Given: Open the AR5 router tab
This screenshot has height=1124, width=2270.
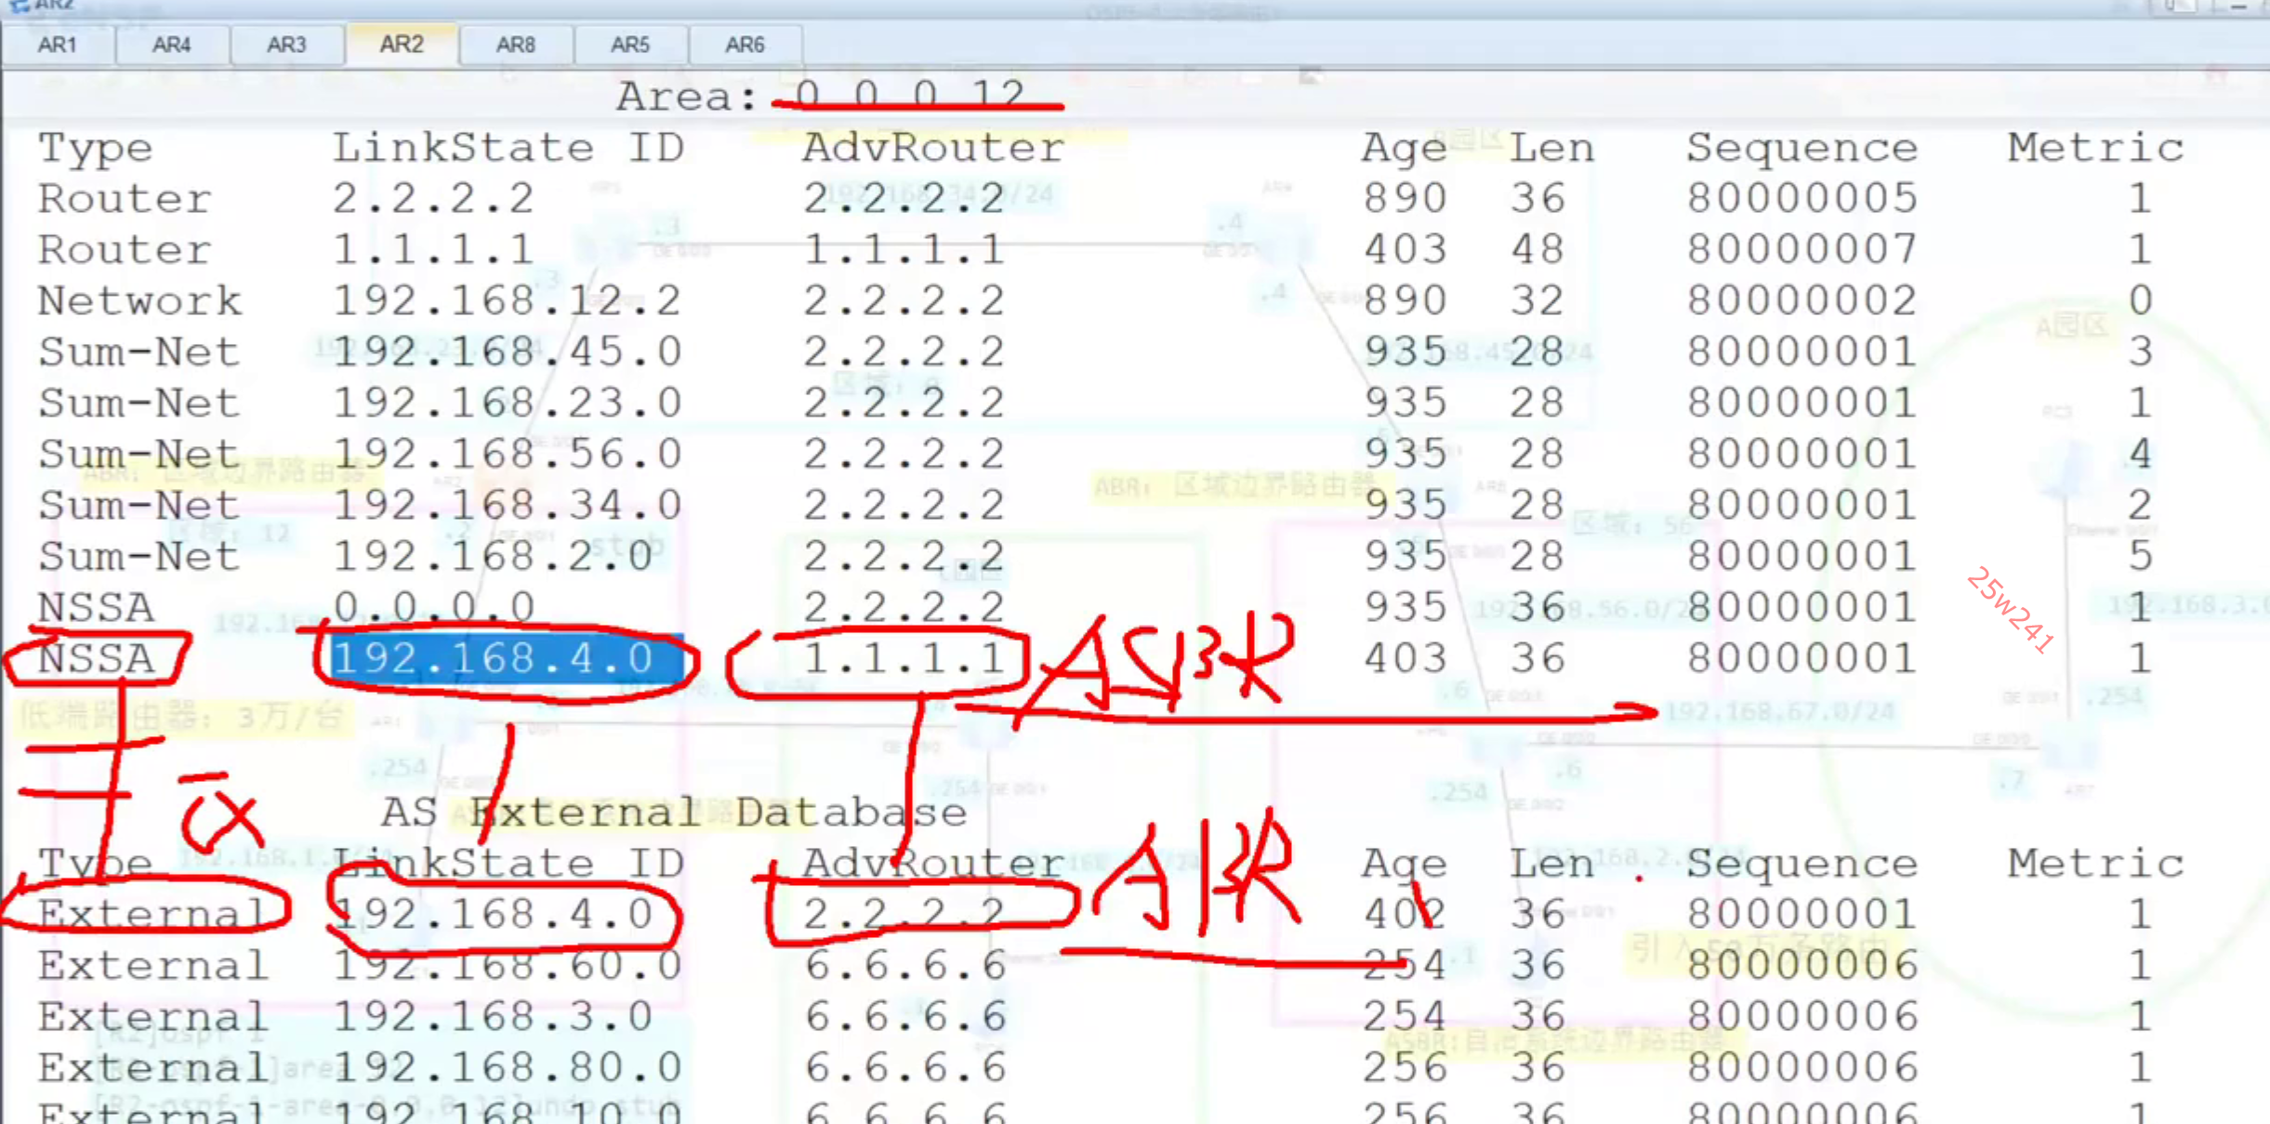Looking at the screenshot, I should tap(630, 45).
